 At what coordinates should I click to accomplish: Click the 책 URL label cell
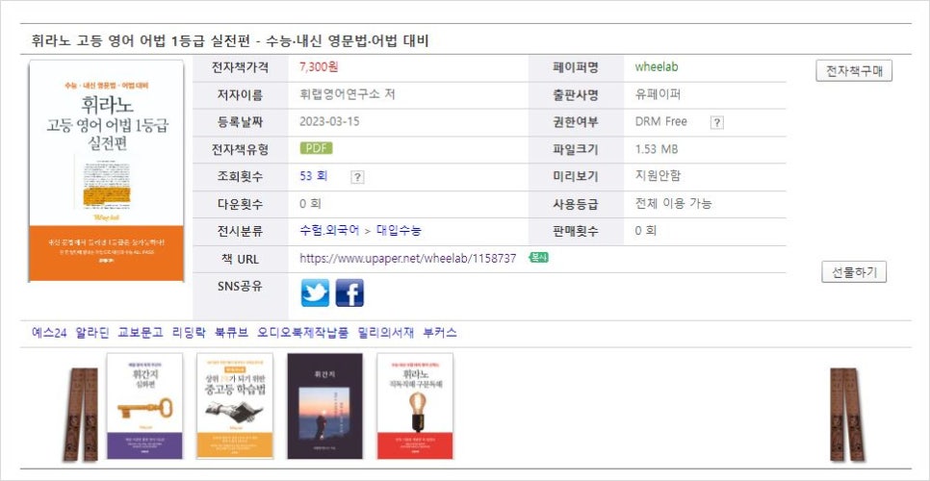241,259
